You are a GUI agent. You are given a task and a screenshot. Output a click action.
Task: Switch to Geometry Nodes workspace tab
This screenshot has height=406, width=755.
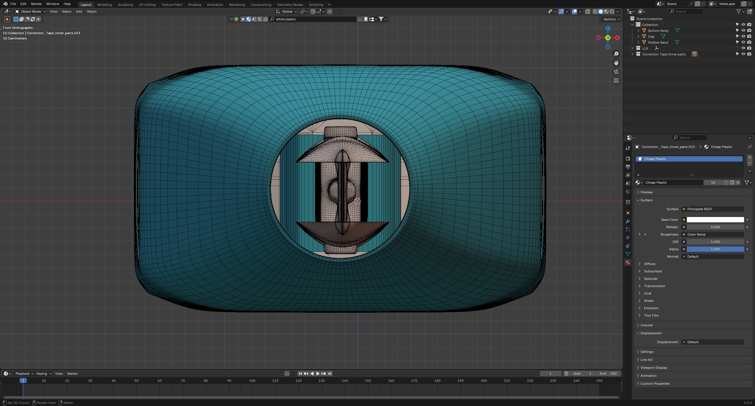click(290, 5)
